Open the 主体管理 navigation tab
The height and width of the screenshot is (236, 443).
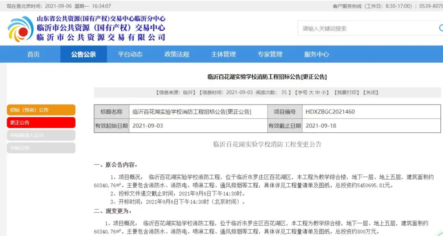click(224, 54)
